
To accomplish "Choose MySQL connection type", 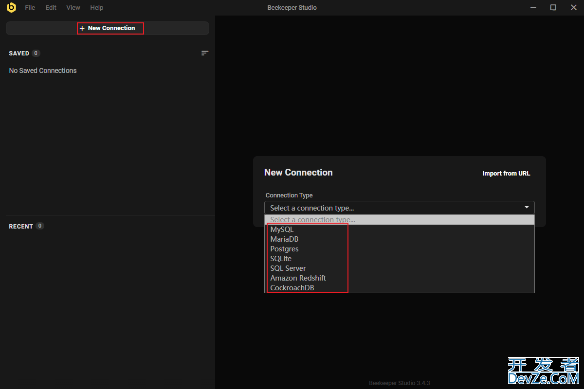I will pyautogui.click(x=400, y=230).
